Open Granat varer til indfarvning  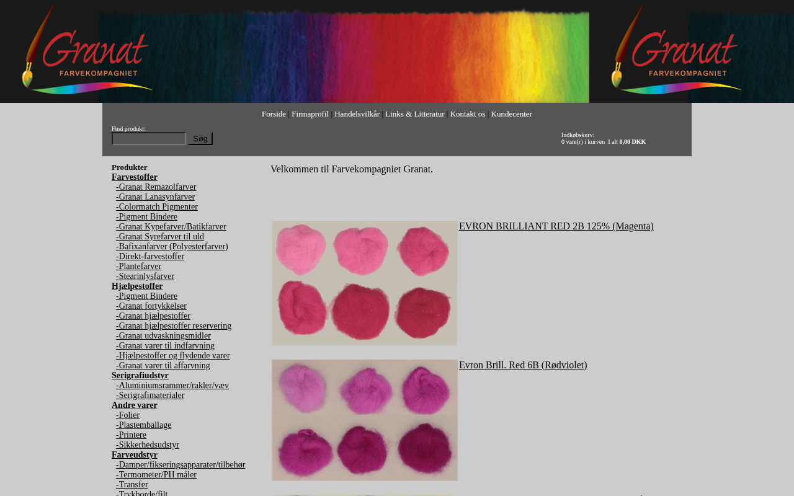coord(165,346)
